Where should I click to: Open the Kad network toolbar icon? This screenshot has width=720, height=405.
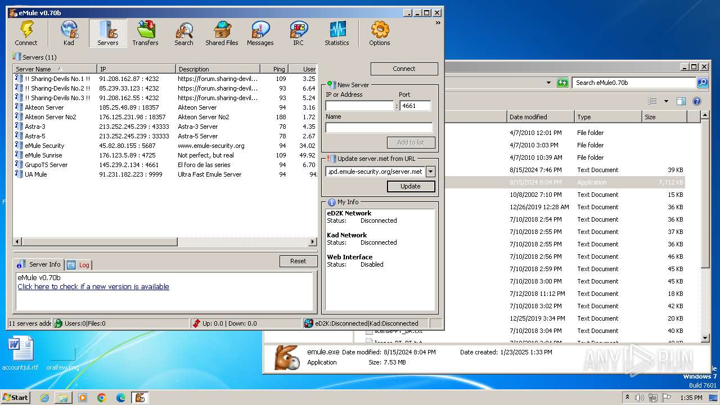pyautogui.click(x=69, y=33)
